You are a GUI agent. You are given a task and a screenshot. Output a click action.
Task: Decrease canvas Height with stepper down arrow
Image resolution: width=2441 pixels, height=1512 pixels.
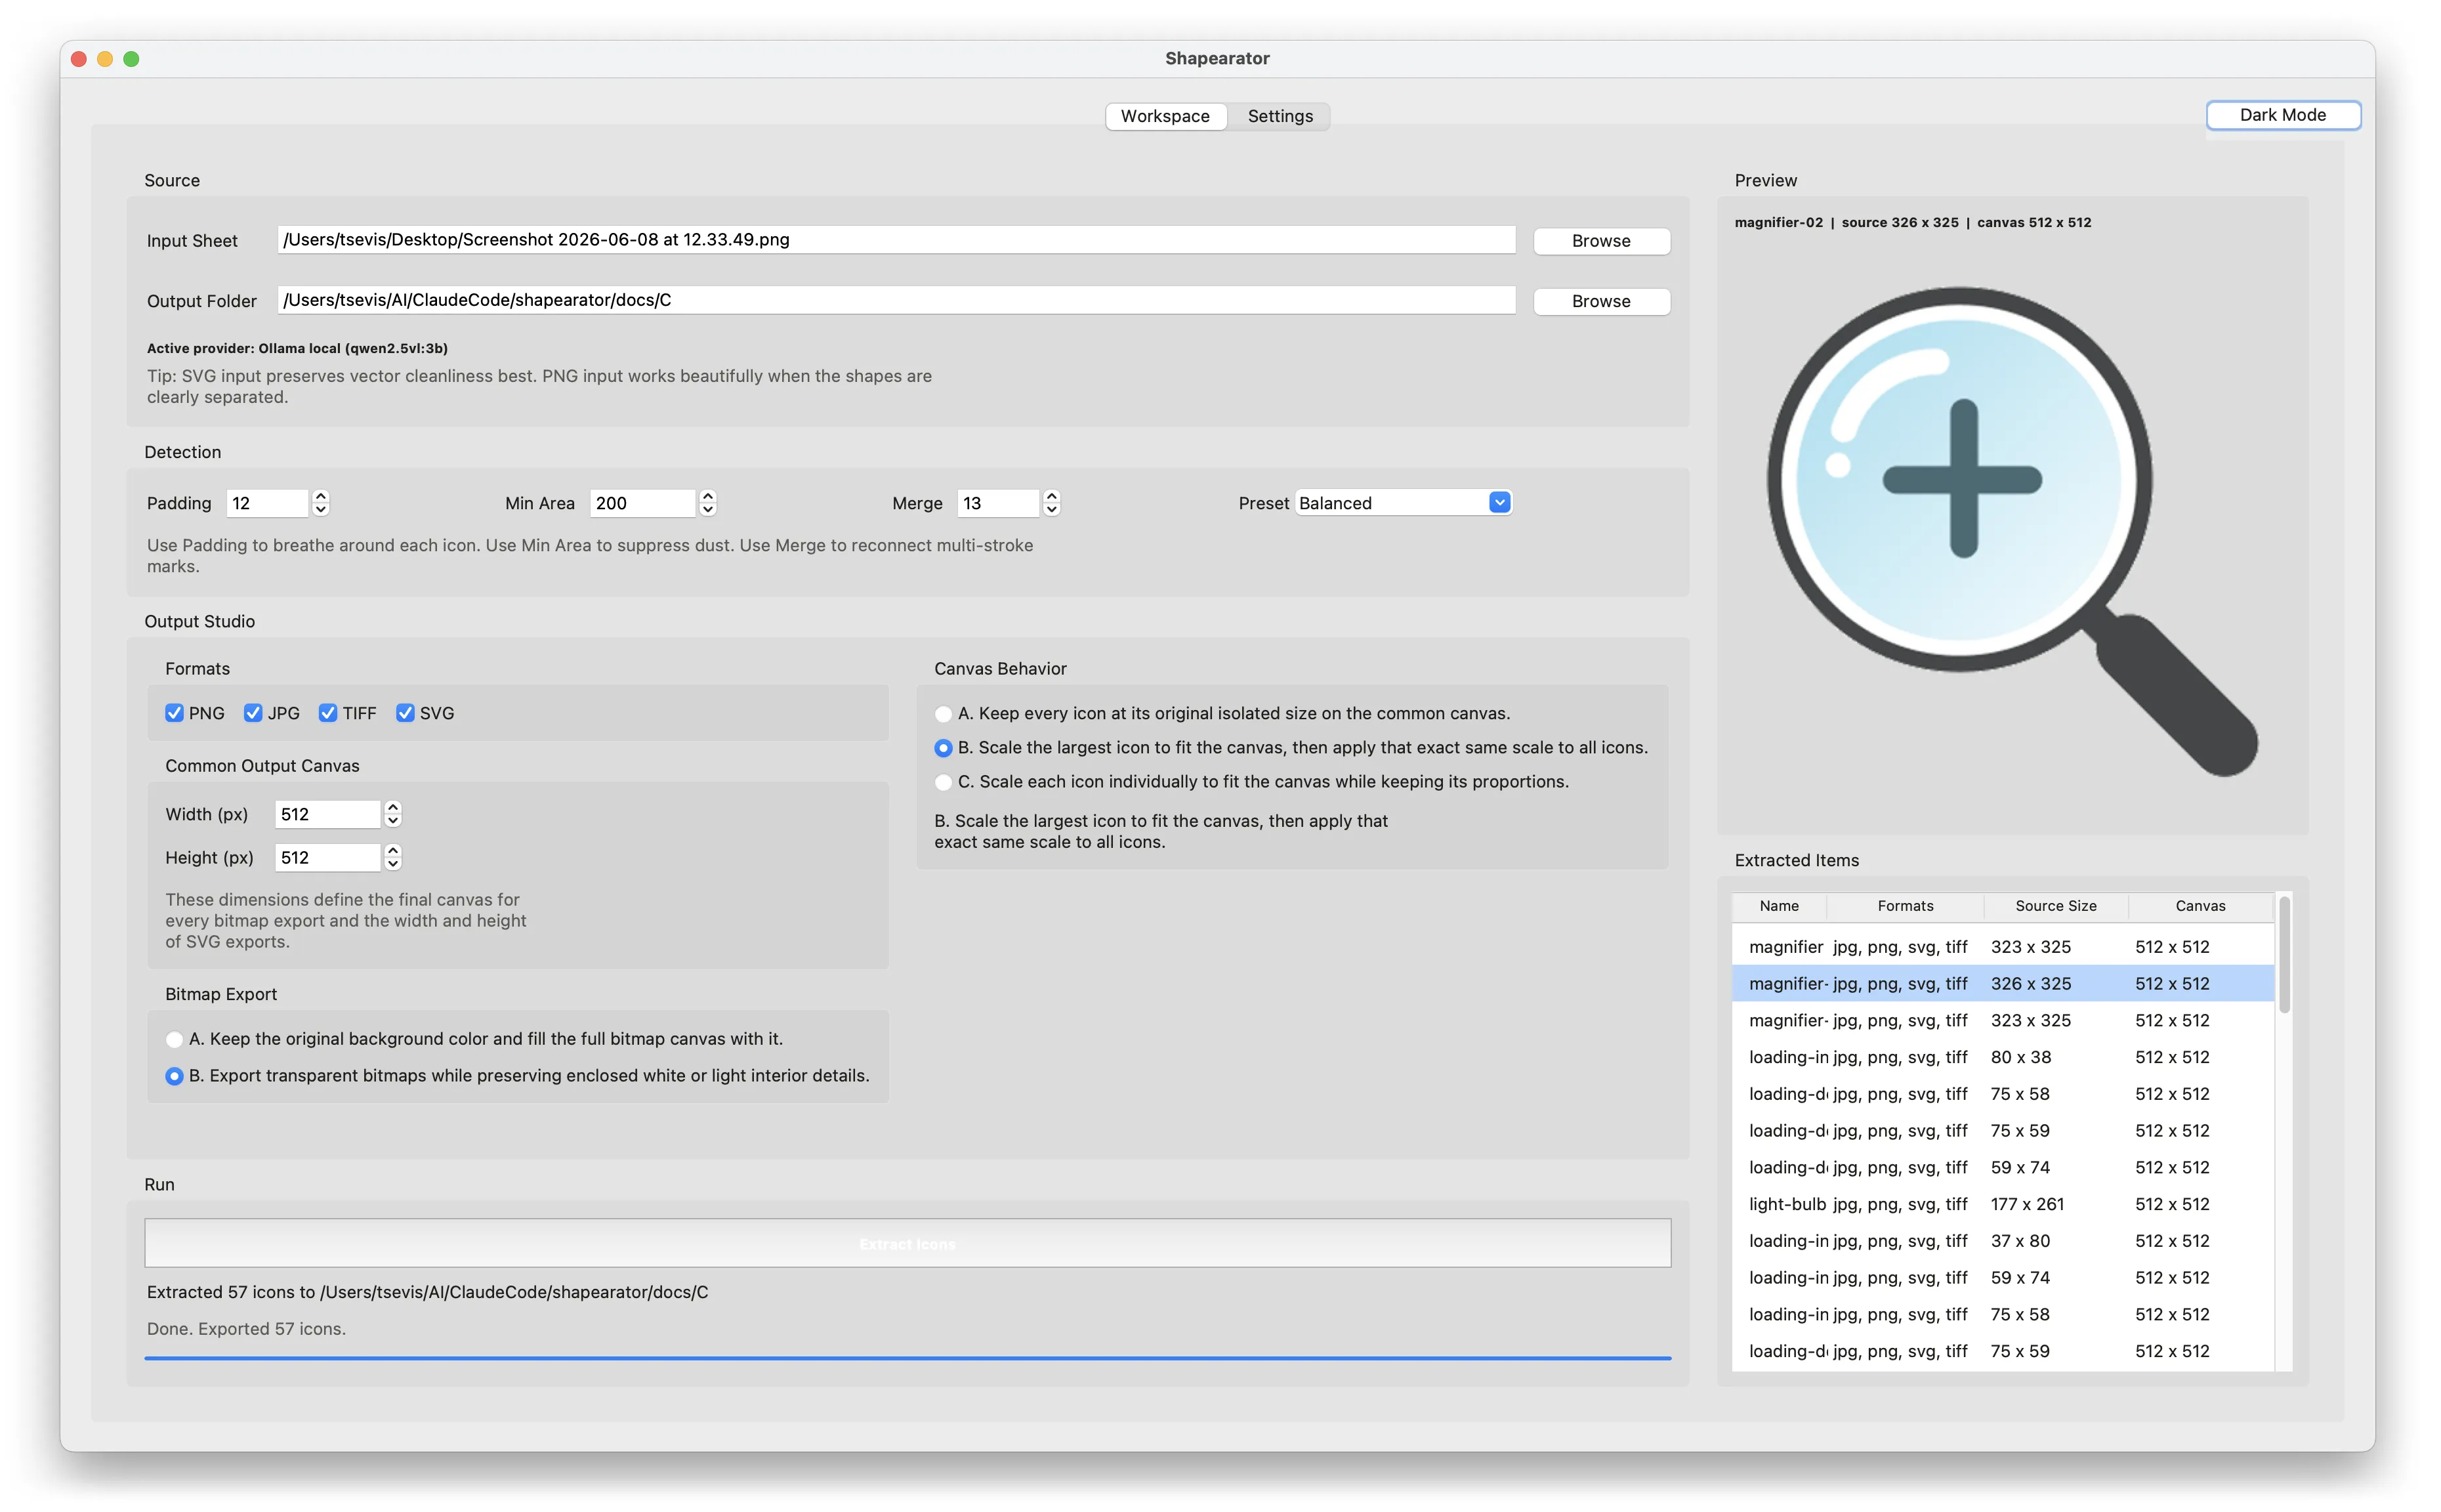tap(393, 864)
